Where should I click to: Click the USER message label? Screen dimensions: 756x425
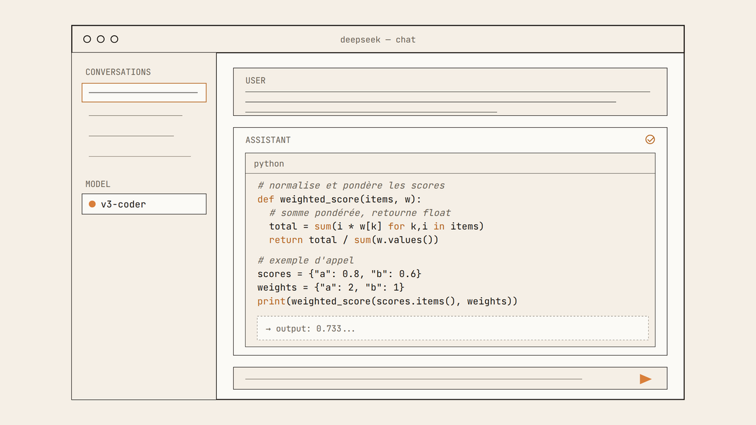click(255, 81)
